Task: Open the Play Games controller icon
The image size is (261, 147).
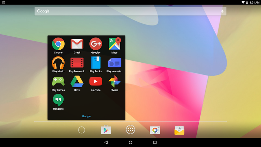Action: click(58, 81)
